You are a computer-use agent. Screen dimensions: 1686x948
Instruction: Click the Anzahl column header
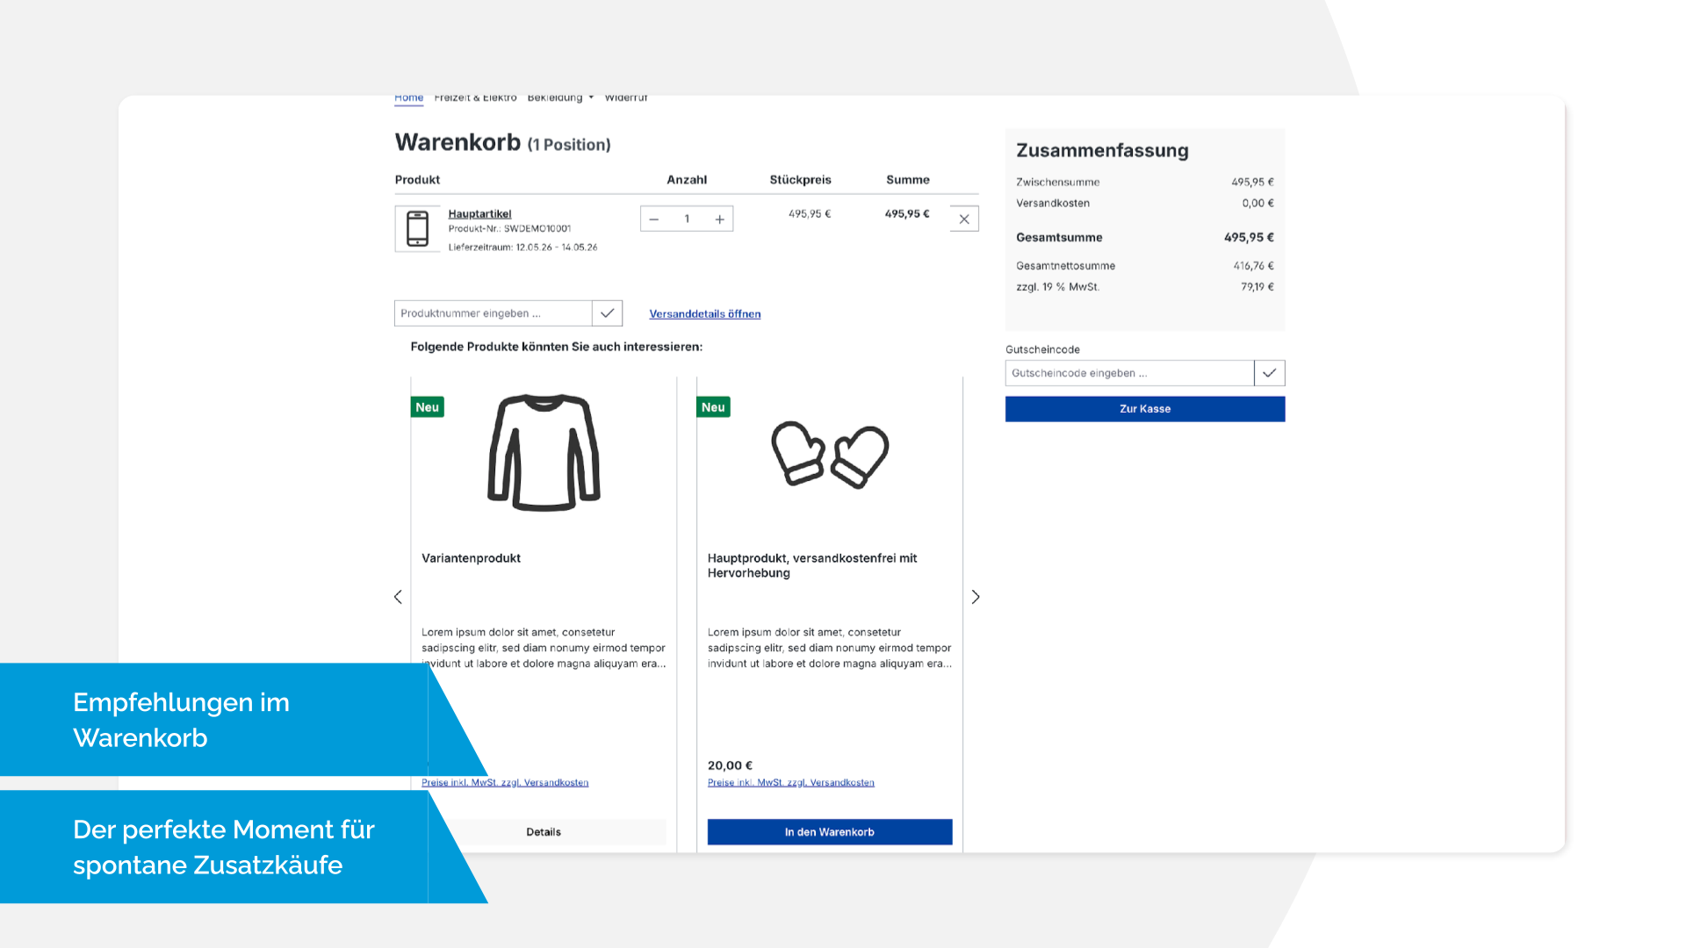(687, 180)
